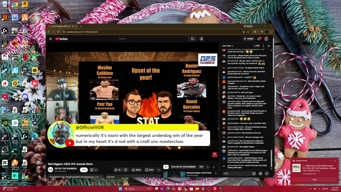Viewport: 341px width, 192px height.
Task: Open more video actions ellipsis menu
Action: click(159, 170)
